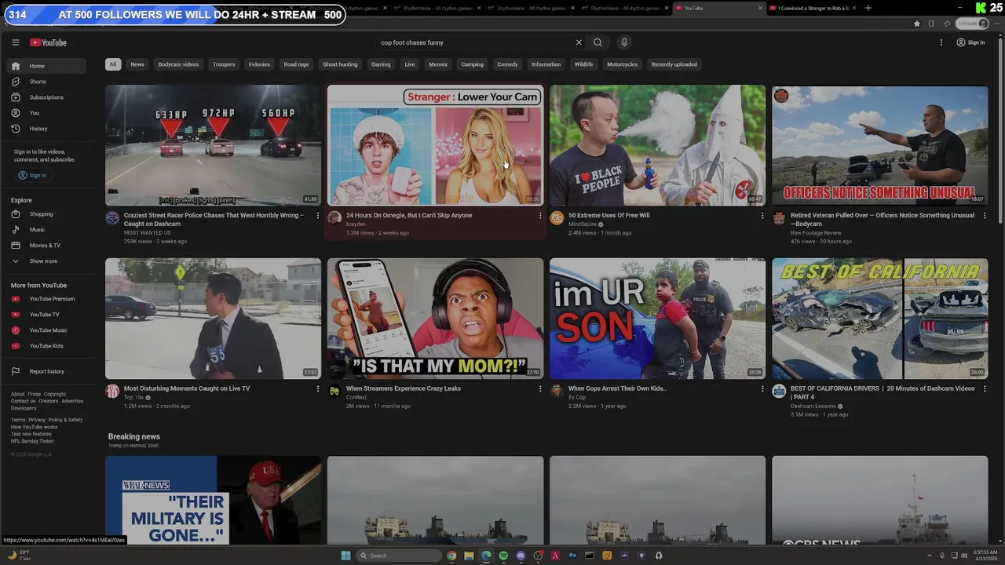Open Shopping under Explore
Image resolution: width=1005 pixels, height=565 pixels.
point(46,214)
